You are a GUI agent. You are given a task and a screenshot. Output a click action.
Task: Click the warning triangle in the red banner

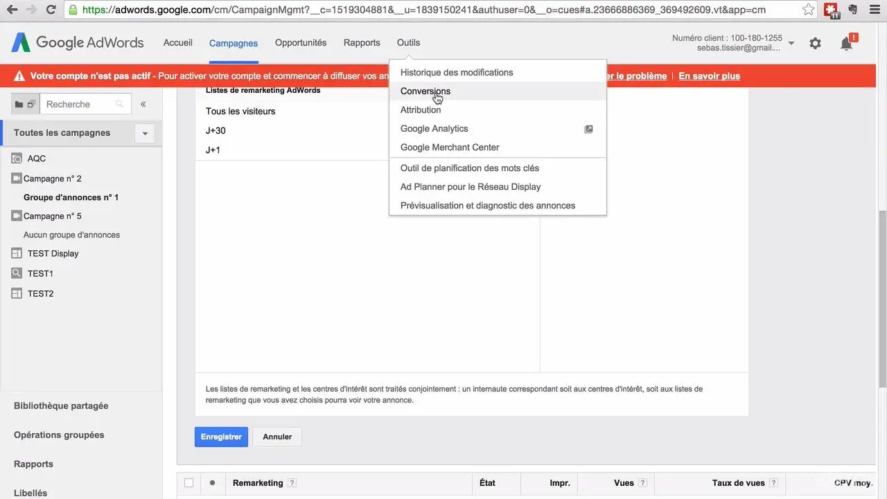(19, 76)
